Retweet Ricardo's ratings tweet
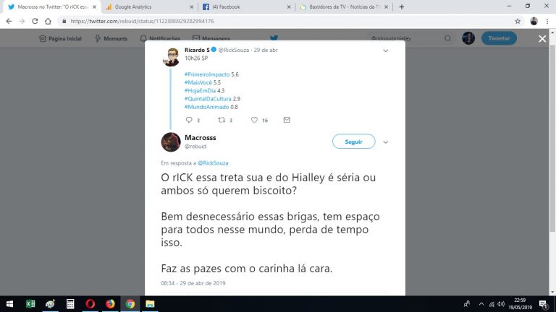The image size is (556, 312). [222, 120]
